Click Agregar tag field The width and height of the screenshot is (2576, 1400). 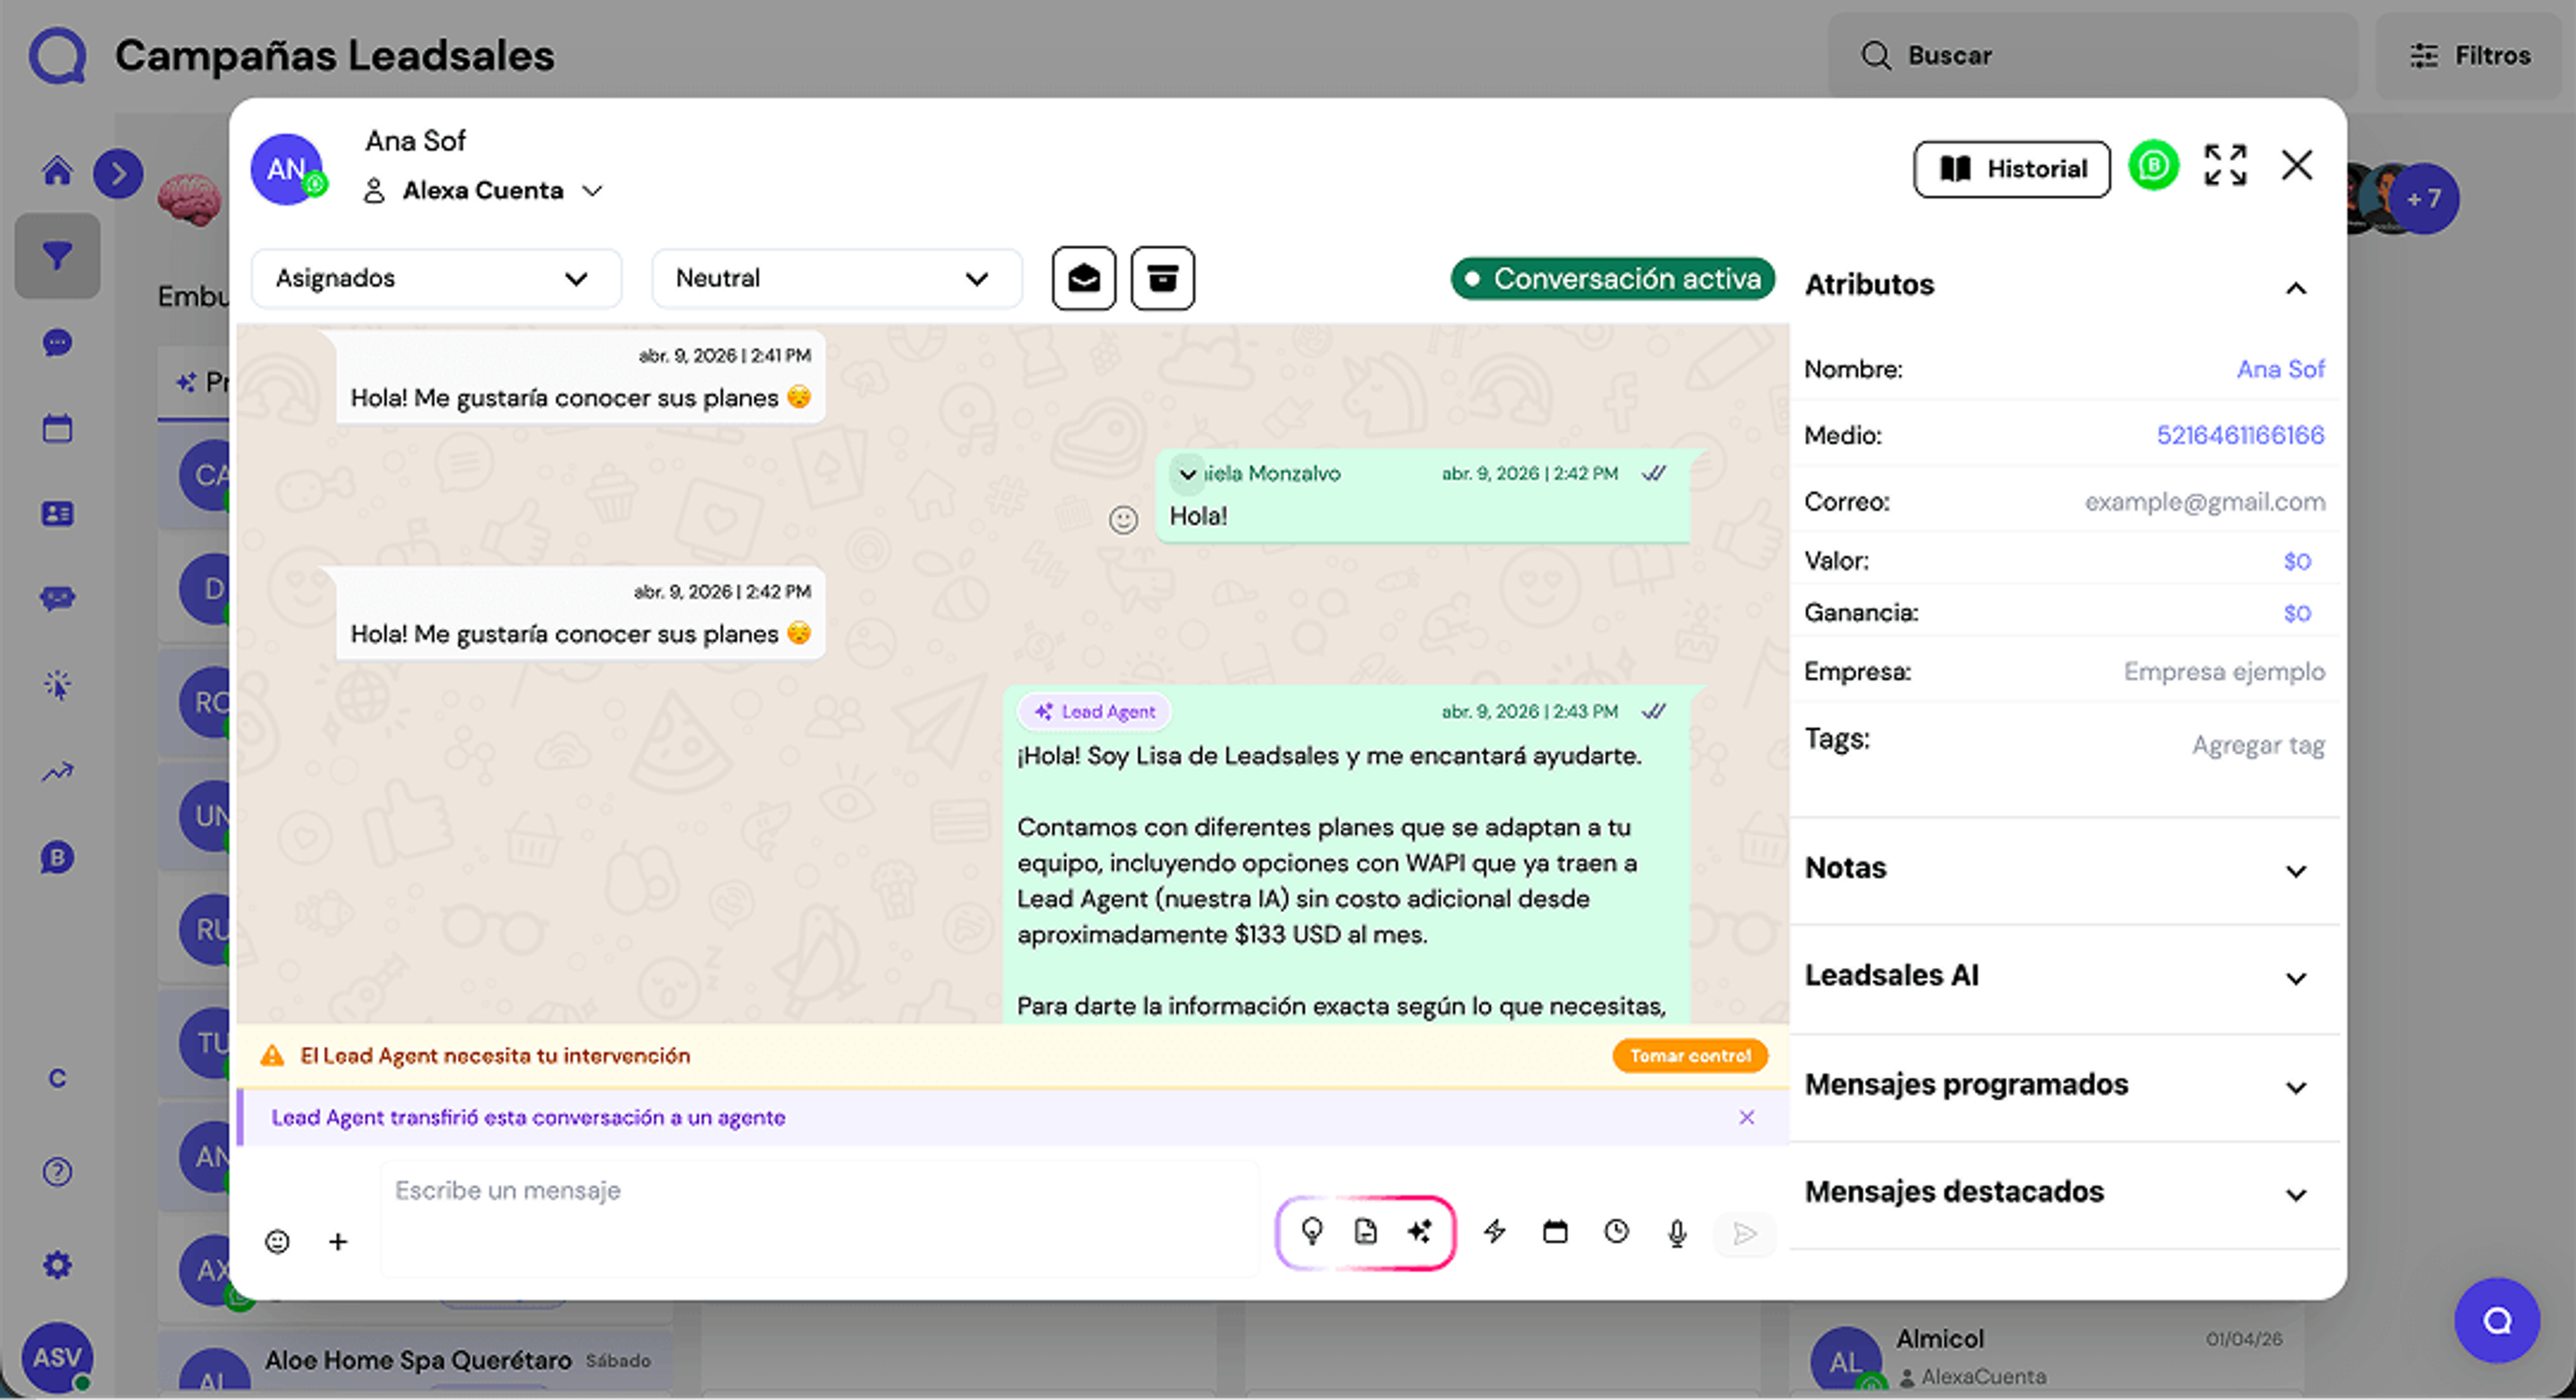click(x=2258, y=745)
